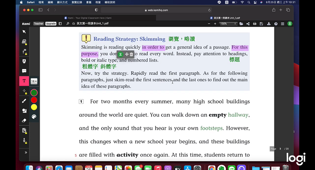The width and height of the screenshot is (315, 170).
Task: Open the Safari menu
Action: pos(31,2)
